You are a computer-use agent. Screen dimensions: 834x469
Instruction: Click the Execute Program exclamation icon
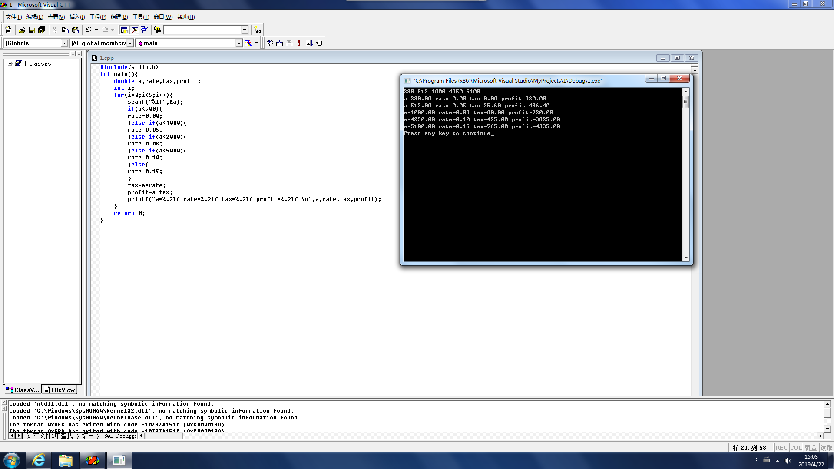coord(299,43)
